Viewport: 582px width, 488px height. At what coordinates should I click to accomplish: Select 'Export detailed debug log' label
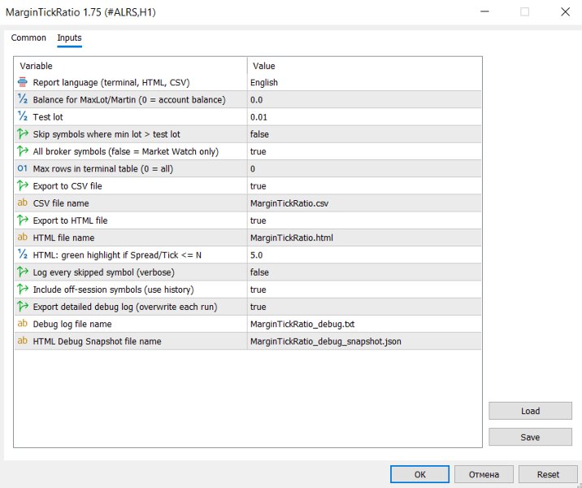(125, 307)
